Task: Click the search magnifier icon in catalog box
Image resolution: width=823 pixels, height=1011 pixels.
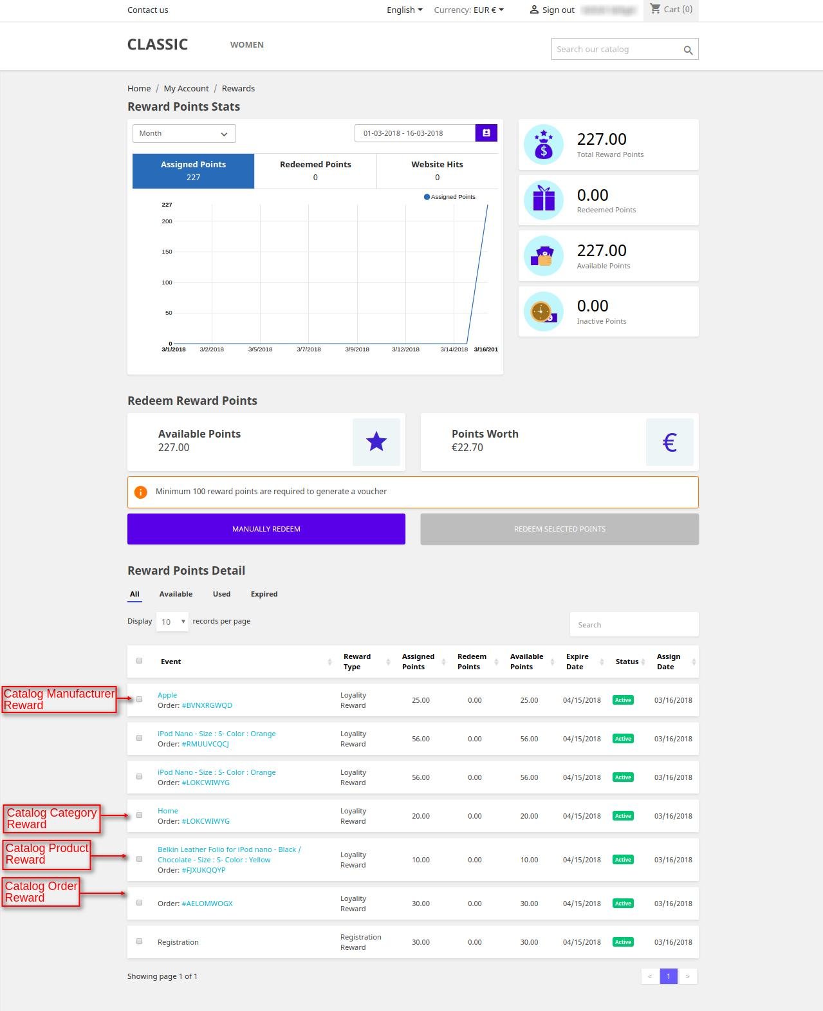Action: pyautogui.click(x=688, y=50)
